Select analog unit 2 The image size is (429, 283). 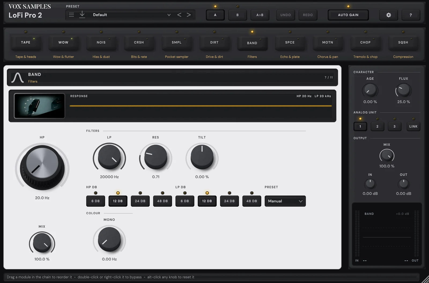click(x=377, y=126)
